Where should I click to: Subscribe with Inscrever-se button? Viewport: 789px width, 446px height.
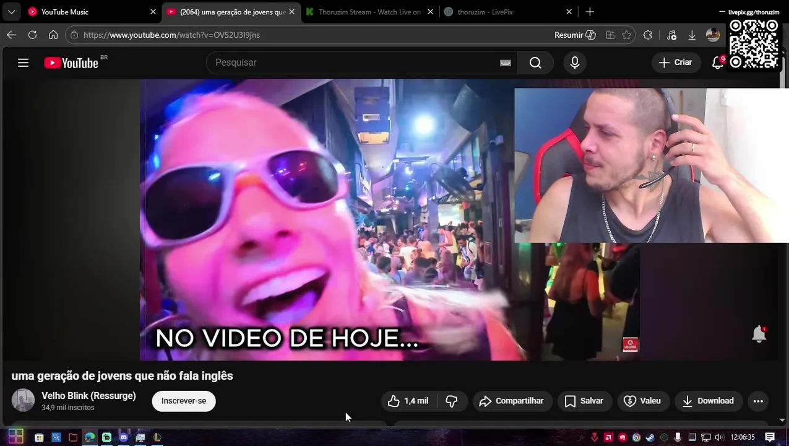pyautogui.click(x=184, y=401)
